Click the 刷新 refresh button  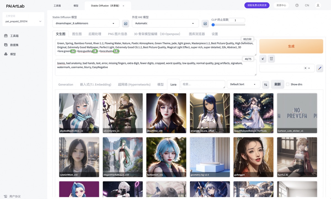click(x=277, y=84)
